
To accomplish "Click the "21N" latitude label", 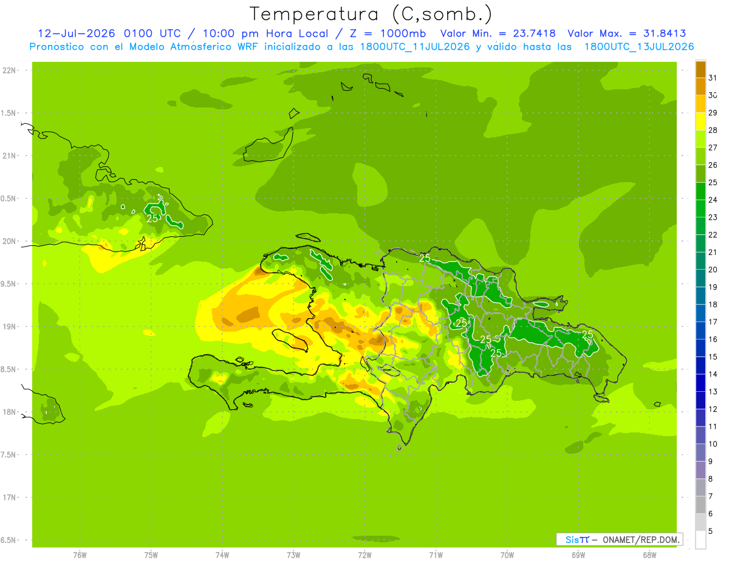I will pos(9,156).
